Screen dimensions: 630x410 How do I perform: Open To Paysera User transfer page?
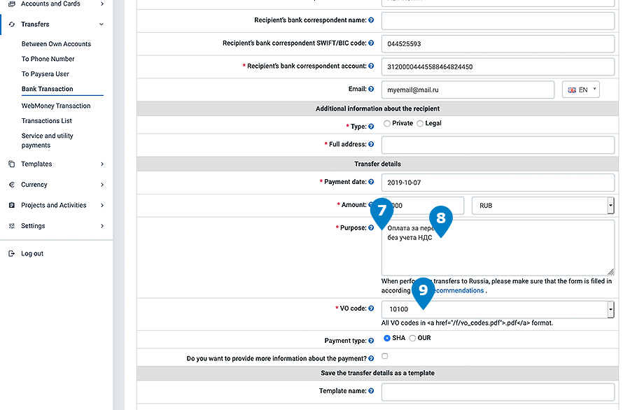tap(45, 74)
